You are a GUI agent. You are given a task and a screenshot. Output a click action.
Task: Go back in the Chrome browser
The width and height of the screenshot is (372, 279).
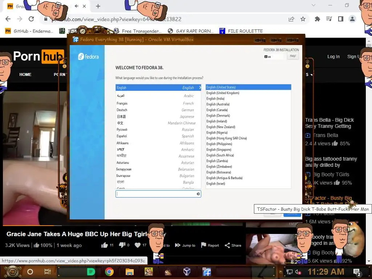[8, 19]
